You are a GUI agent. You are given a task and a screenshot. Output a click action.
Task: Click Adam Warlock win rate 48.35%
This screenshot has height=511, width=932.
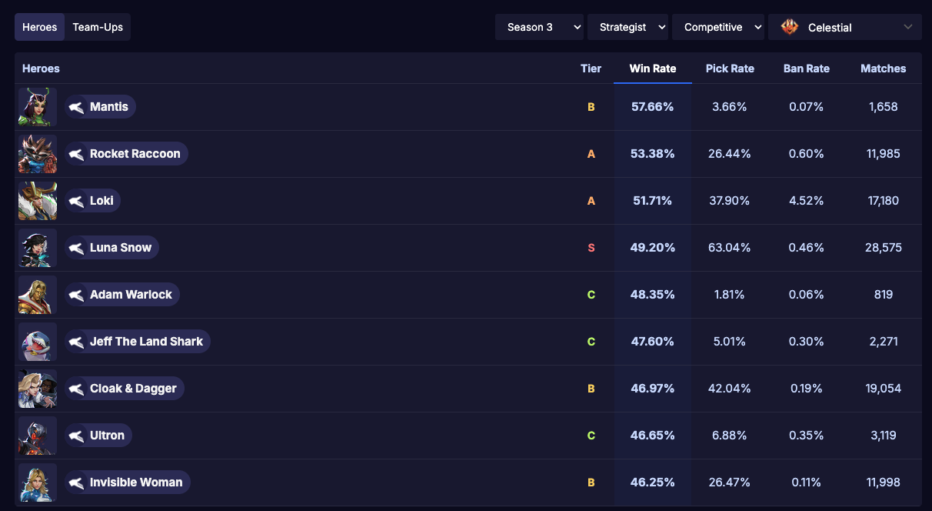tap(653, 295)
